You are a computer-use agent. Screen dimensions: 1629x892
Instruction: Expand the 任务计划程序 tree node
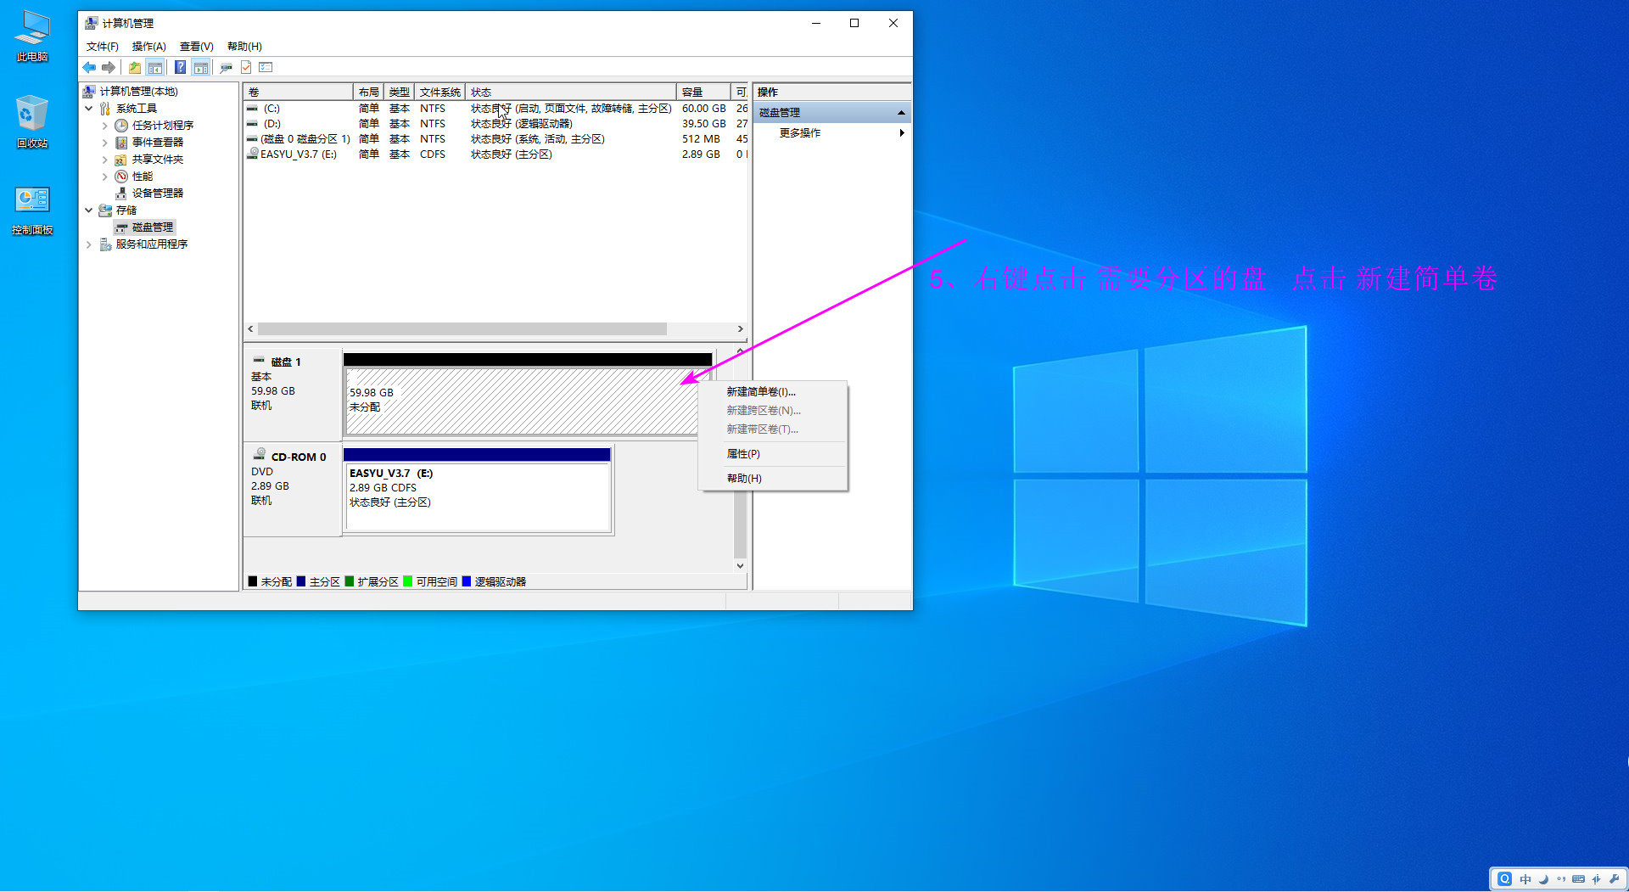pyautogui.click(x=105, y=126)
